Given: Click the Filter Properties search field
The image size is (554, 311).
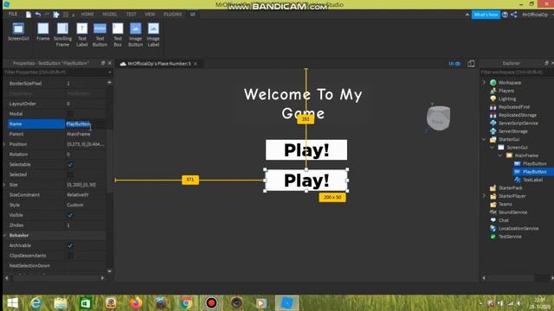Looking at the screenshot, I should click(55, 73).
